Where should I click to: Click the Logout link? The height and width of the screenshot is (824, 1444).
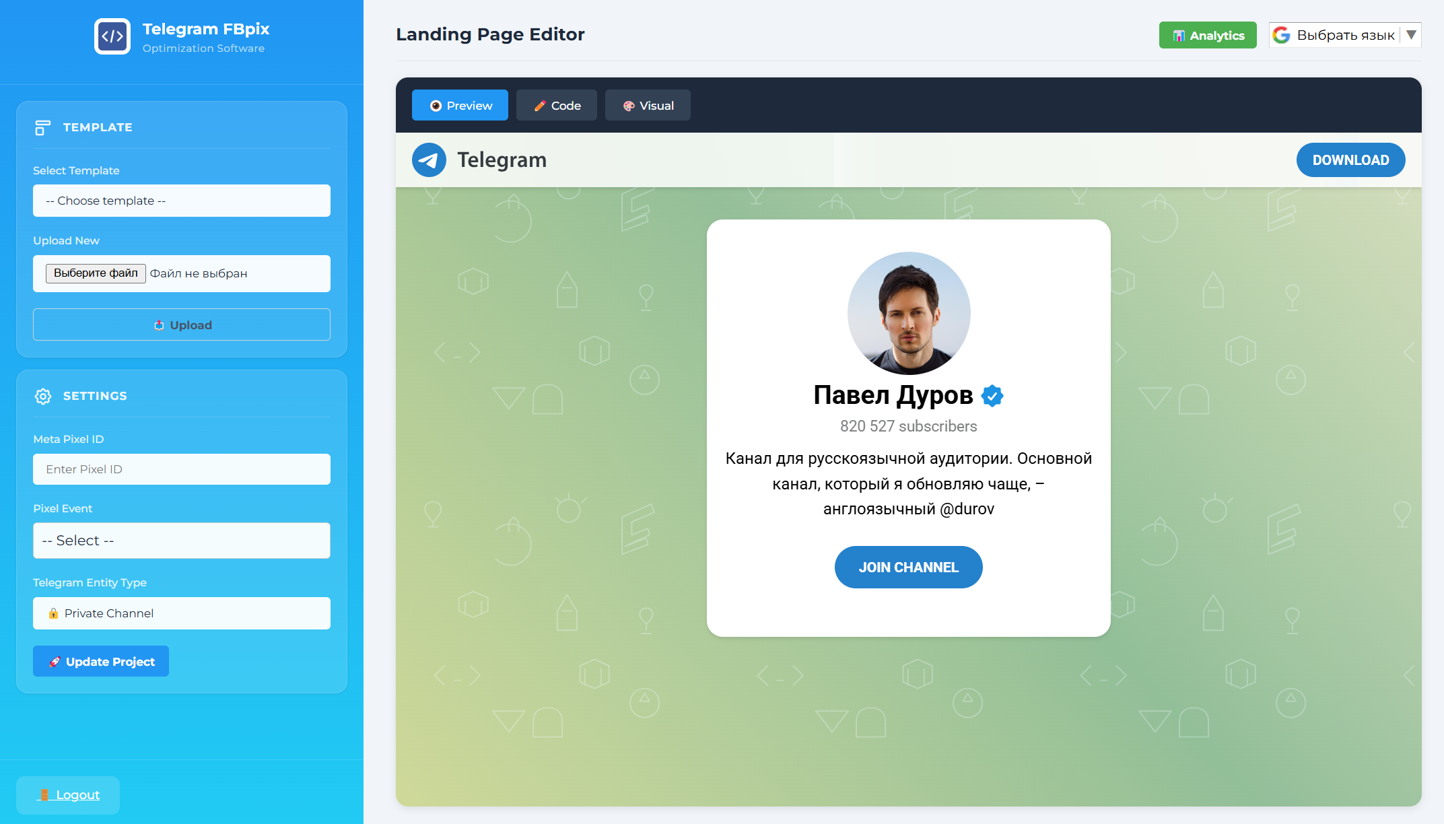coord(77,795)
